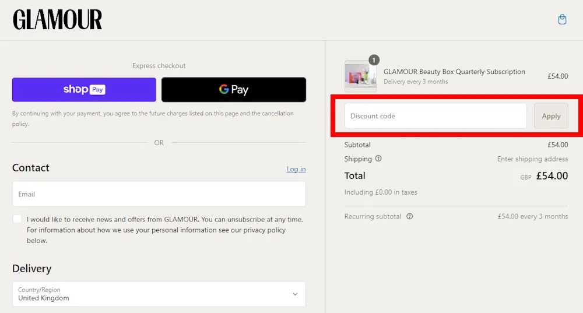Viewport: 583px width, 313px height.
Task: Click the item quantity badge on thumbnail
Action: pyautogui.click(x=374, y=60)
